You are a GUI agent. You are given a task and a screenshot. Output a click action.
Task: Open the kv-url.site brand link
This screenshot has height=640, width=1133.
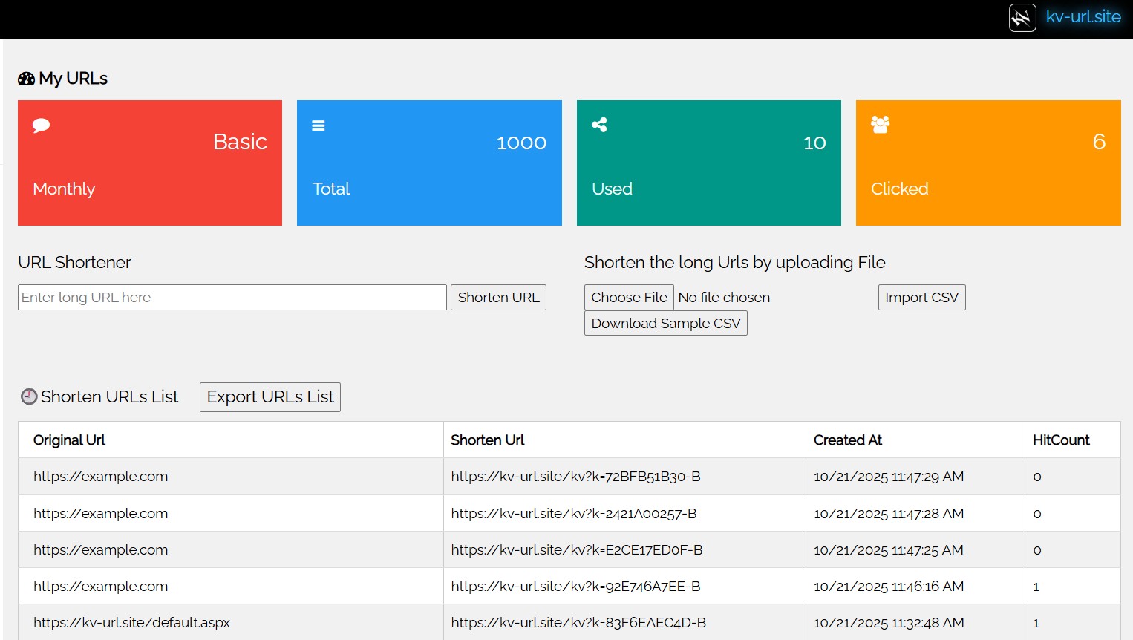(x=1083, y=16)
